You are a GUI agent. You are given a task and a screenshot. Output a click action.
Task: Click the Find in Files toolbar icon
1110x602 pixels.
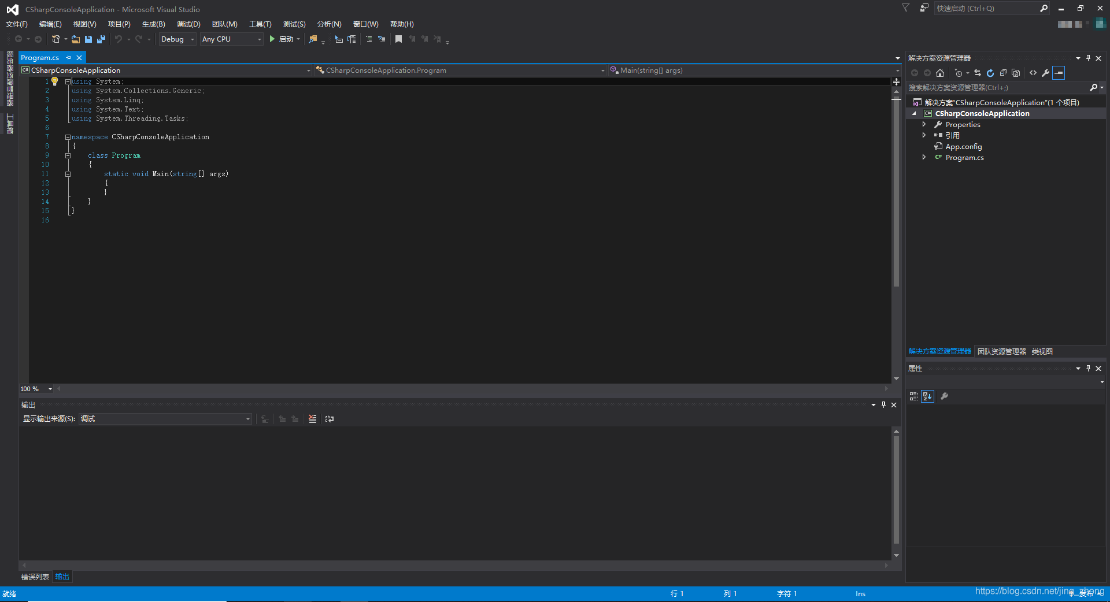pyautogui.click(x=313, y=39)
